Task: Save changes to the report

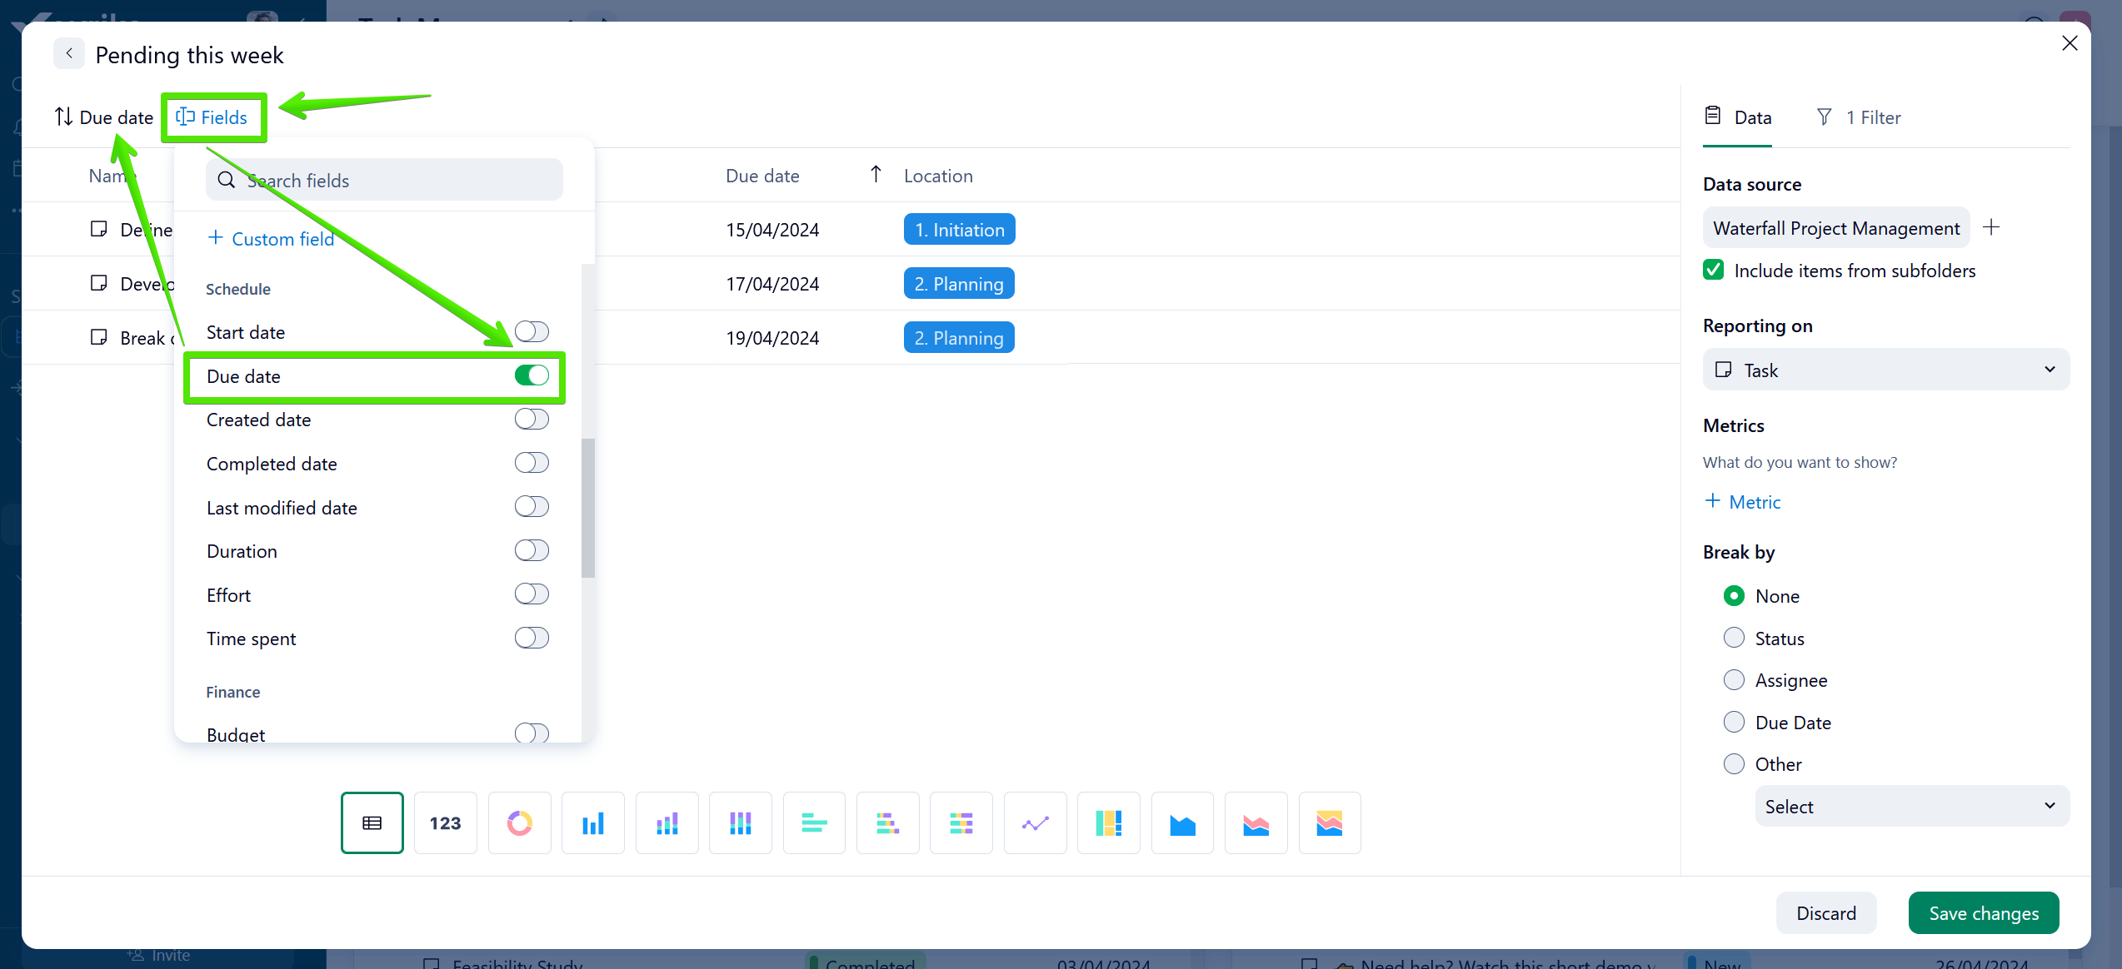Action: tap(1984, 912)
